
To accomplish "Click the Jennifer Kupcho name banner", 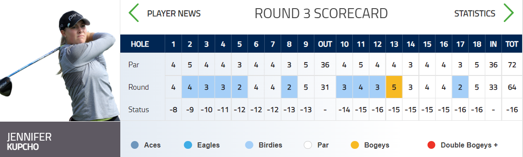I will 60,139.
